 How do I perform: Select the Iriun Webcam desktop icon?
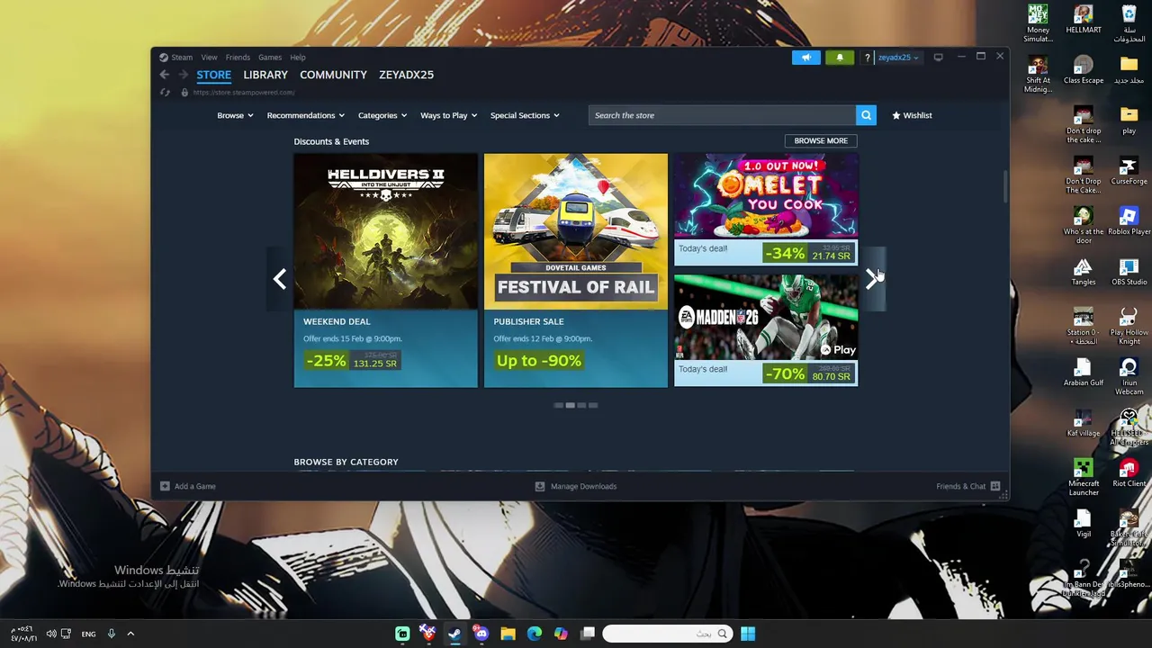click(1129, 376)
